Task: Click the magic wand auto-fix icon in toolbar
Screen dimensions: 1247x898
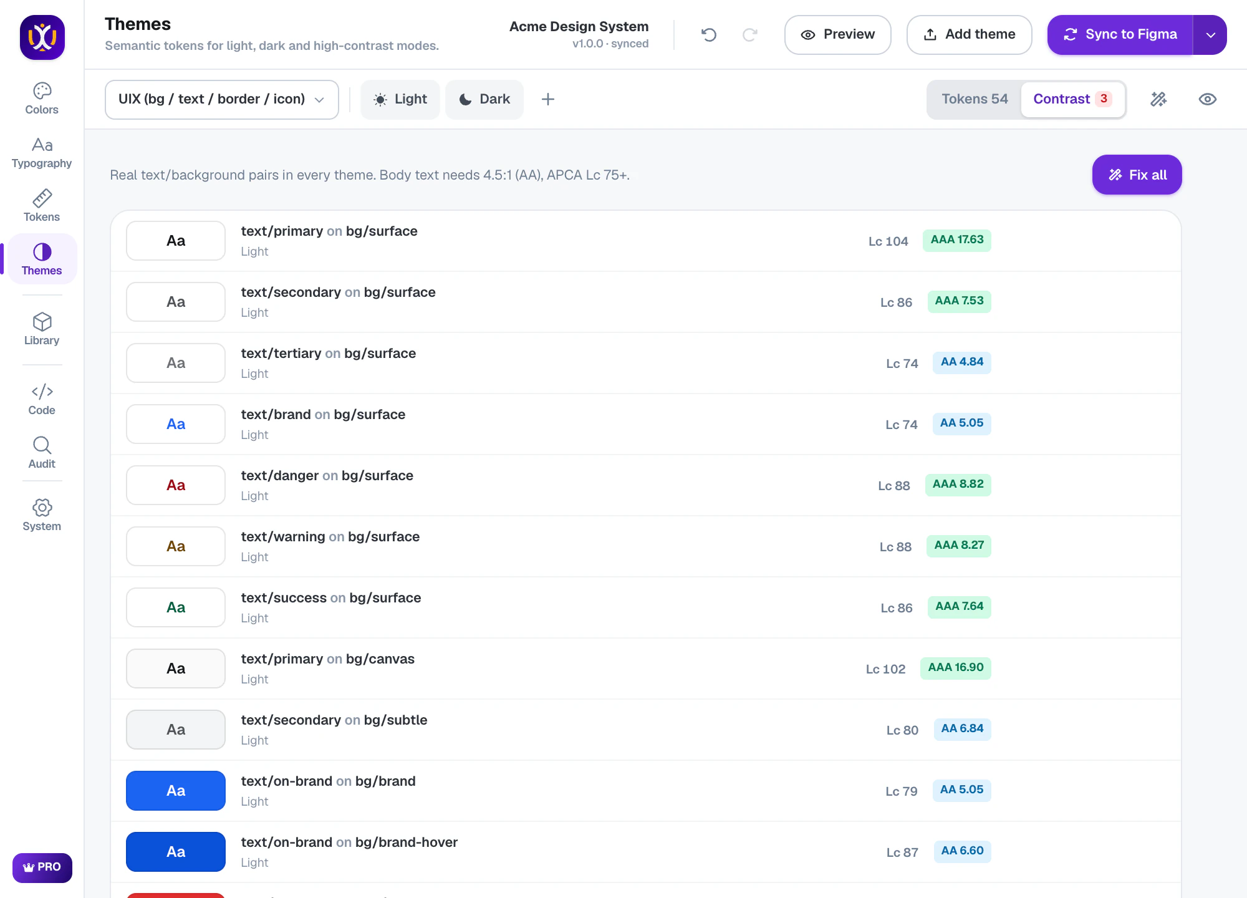Action: pos(1158,99)
